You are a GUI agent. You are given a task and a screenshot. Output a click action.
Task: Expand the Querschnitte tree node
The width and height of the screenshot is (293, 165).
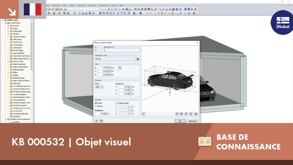tap(8, 61)
